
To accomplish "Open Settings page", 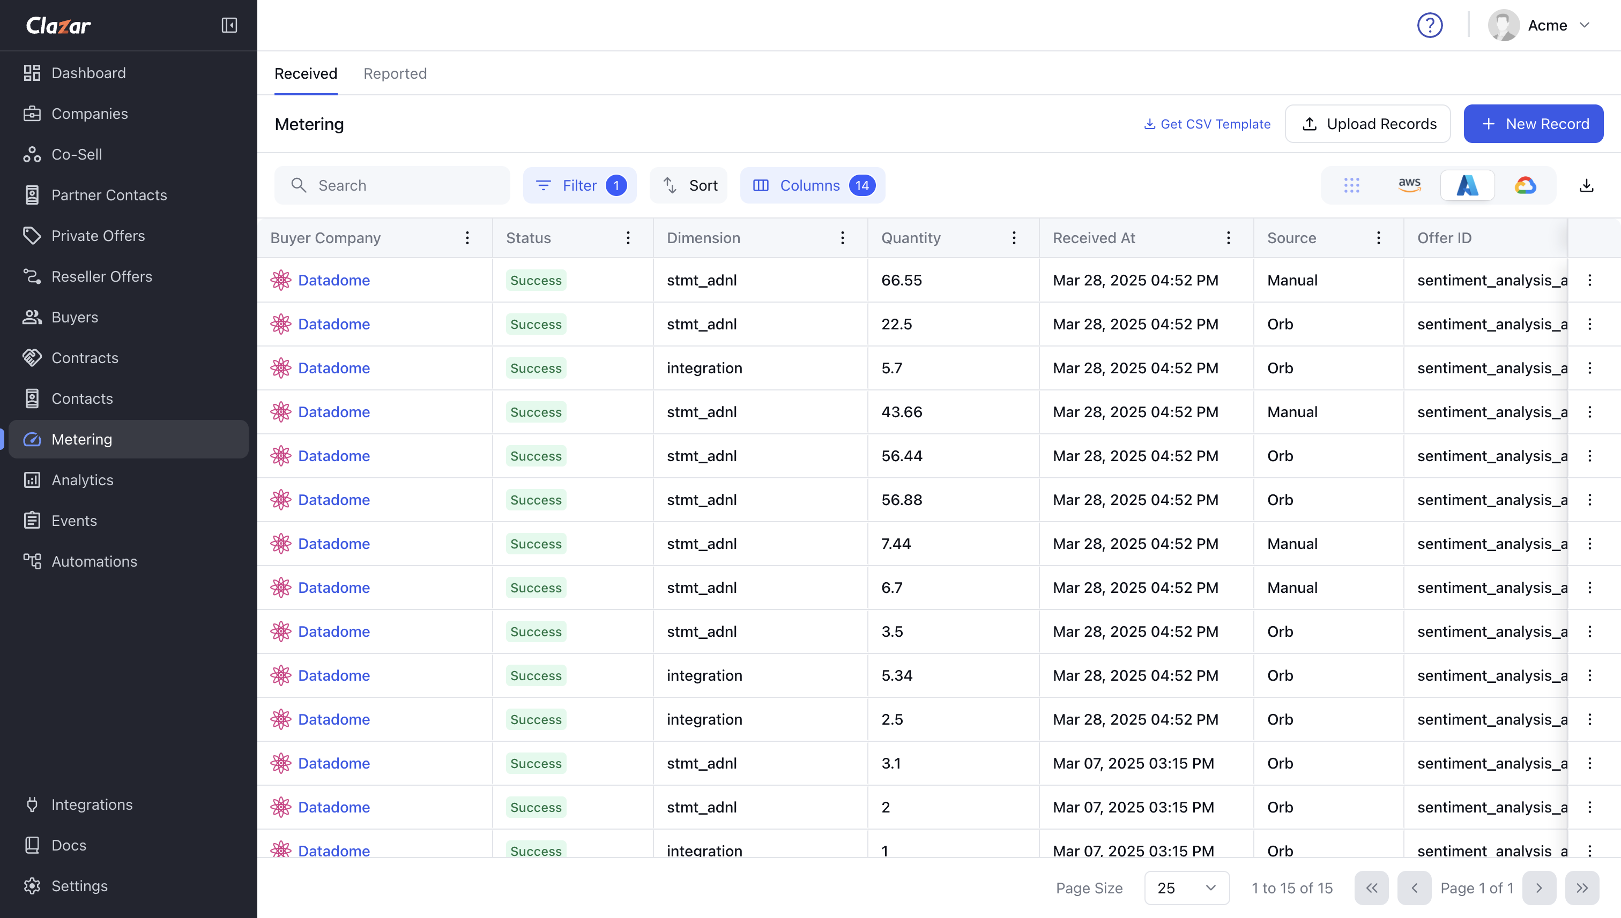I will pos(129,886).
